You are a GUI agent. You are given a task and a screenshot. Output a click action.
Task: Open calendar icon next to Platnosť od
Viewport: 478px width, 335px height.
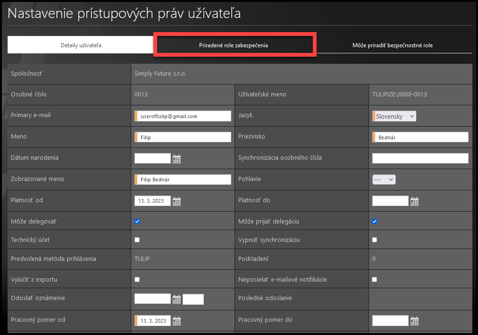[176, 201]
